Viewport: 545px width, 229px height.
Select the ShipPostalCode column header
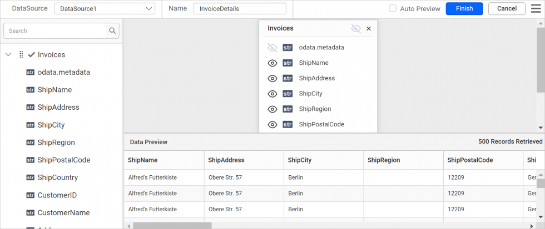483,160
